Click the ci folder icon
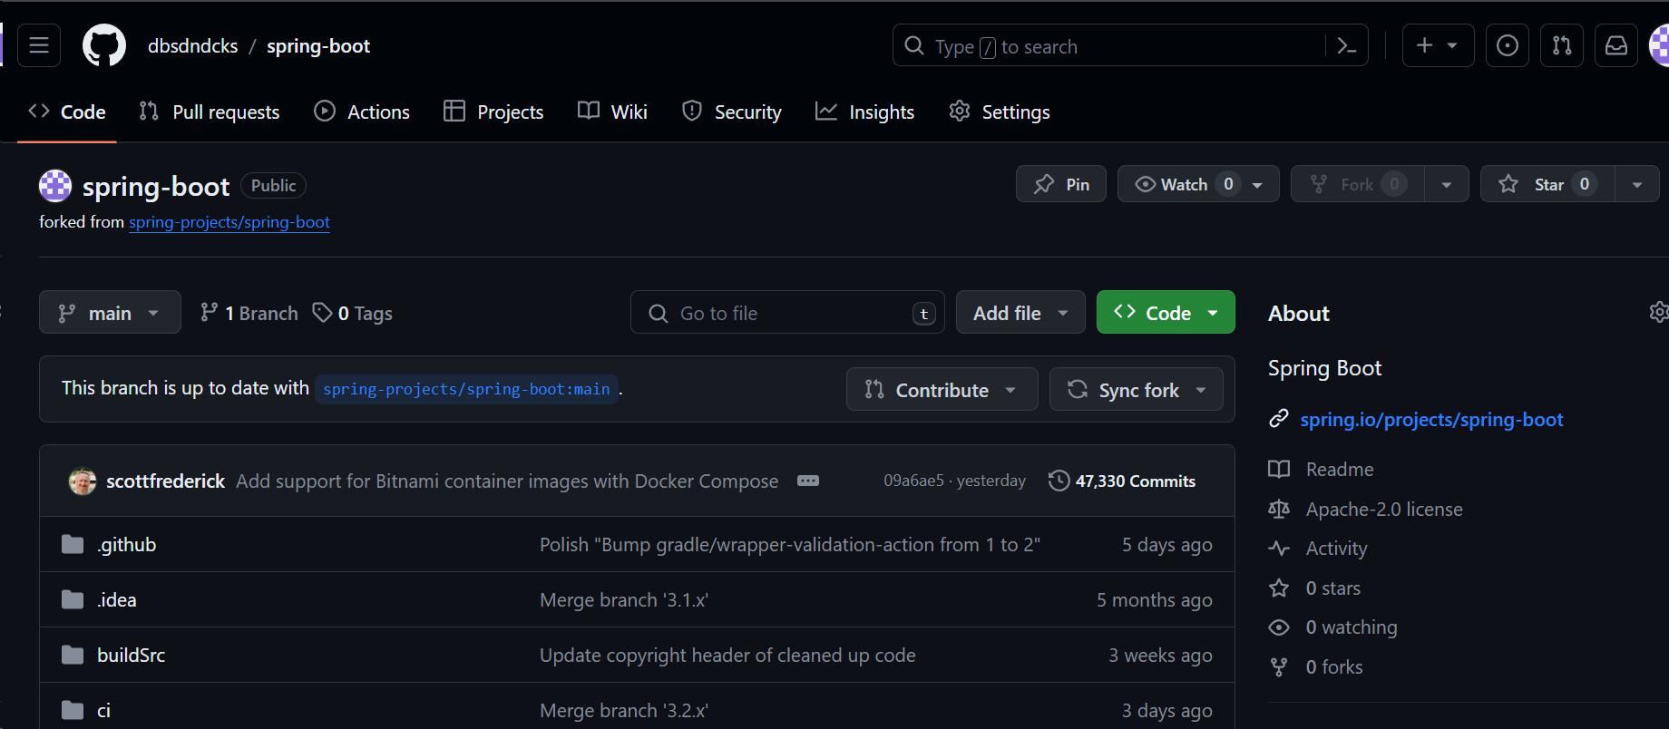The height and width of the screenshot is (729, 1669). (73, 710)
